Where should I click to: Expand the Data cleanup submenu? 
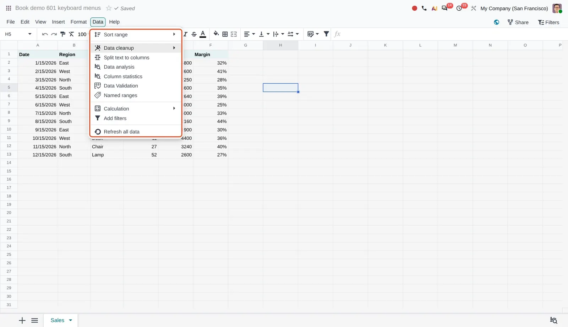point(136,48)
